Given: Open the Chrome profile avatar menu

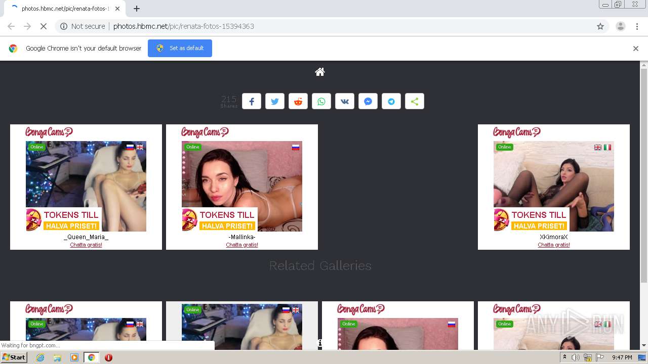Looking at the screenshot, I should 620,26.
